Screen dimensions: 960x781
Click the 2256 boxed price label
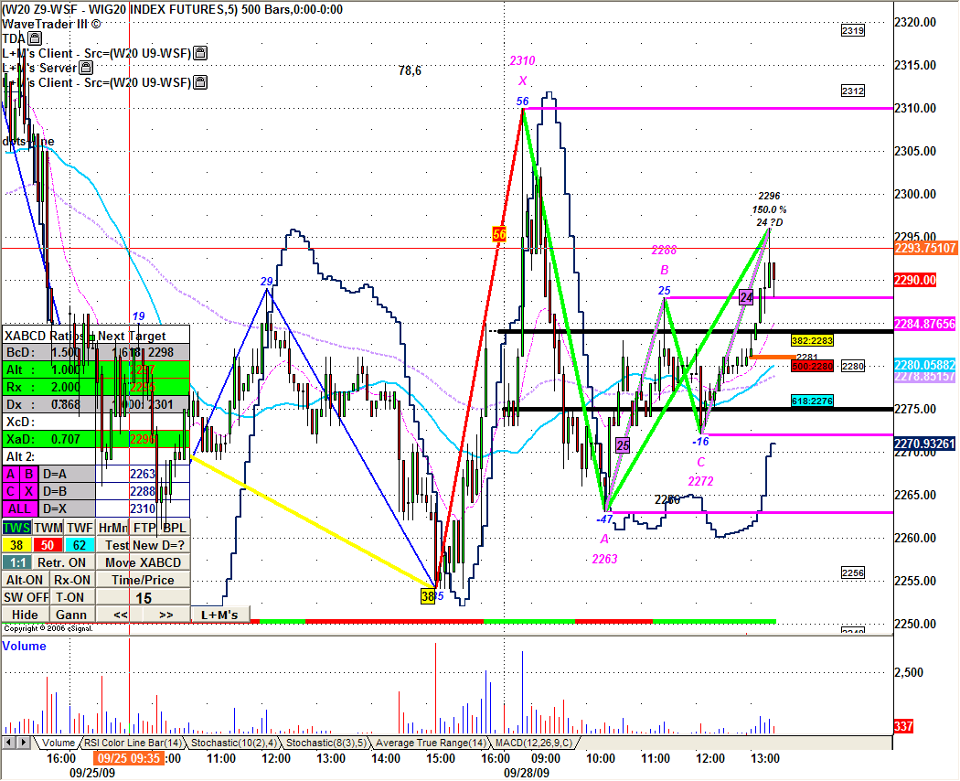[853, 572]
